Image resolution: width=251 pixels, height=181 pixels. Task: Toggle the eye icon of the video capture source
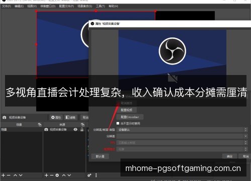coord(75,129)
